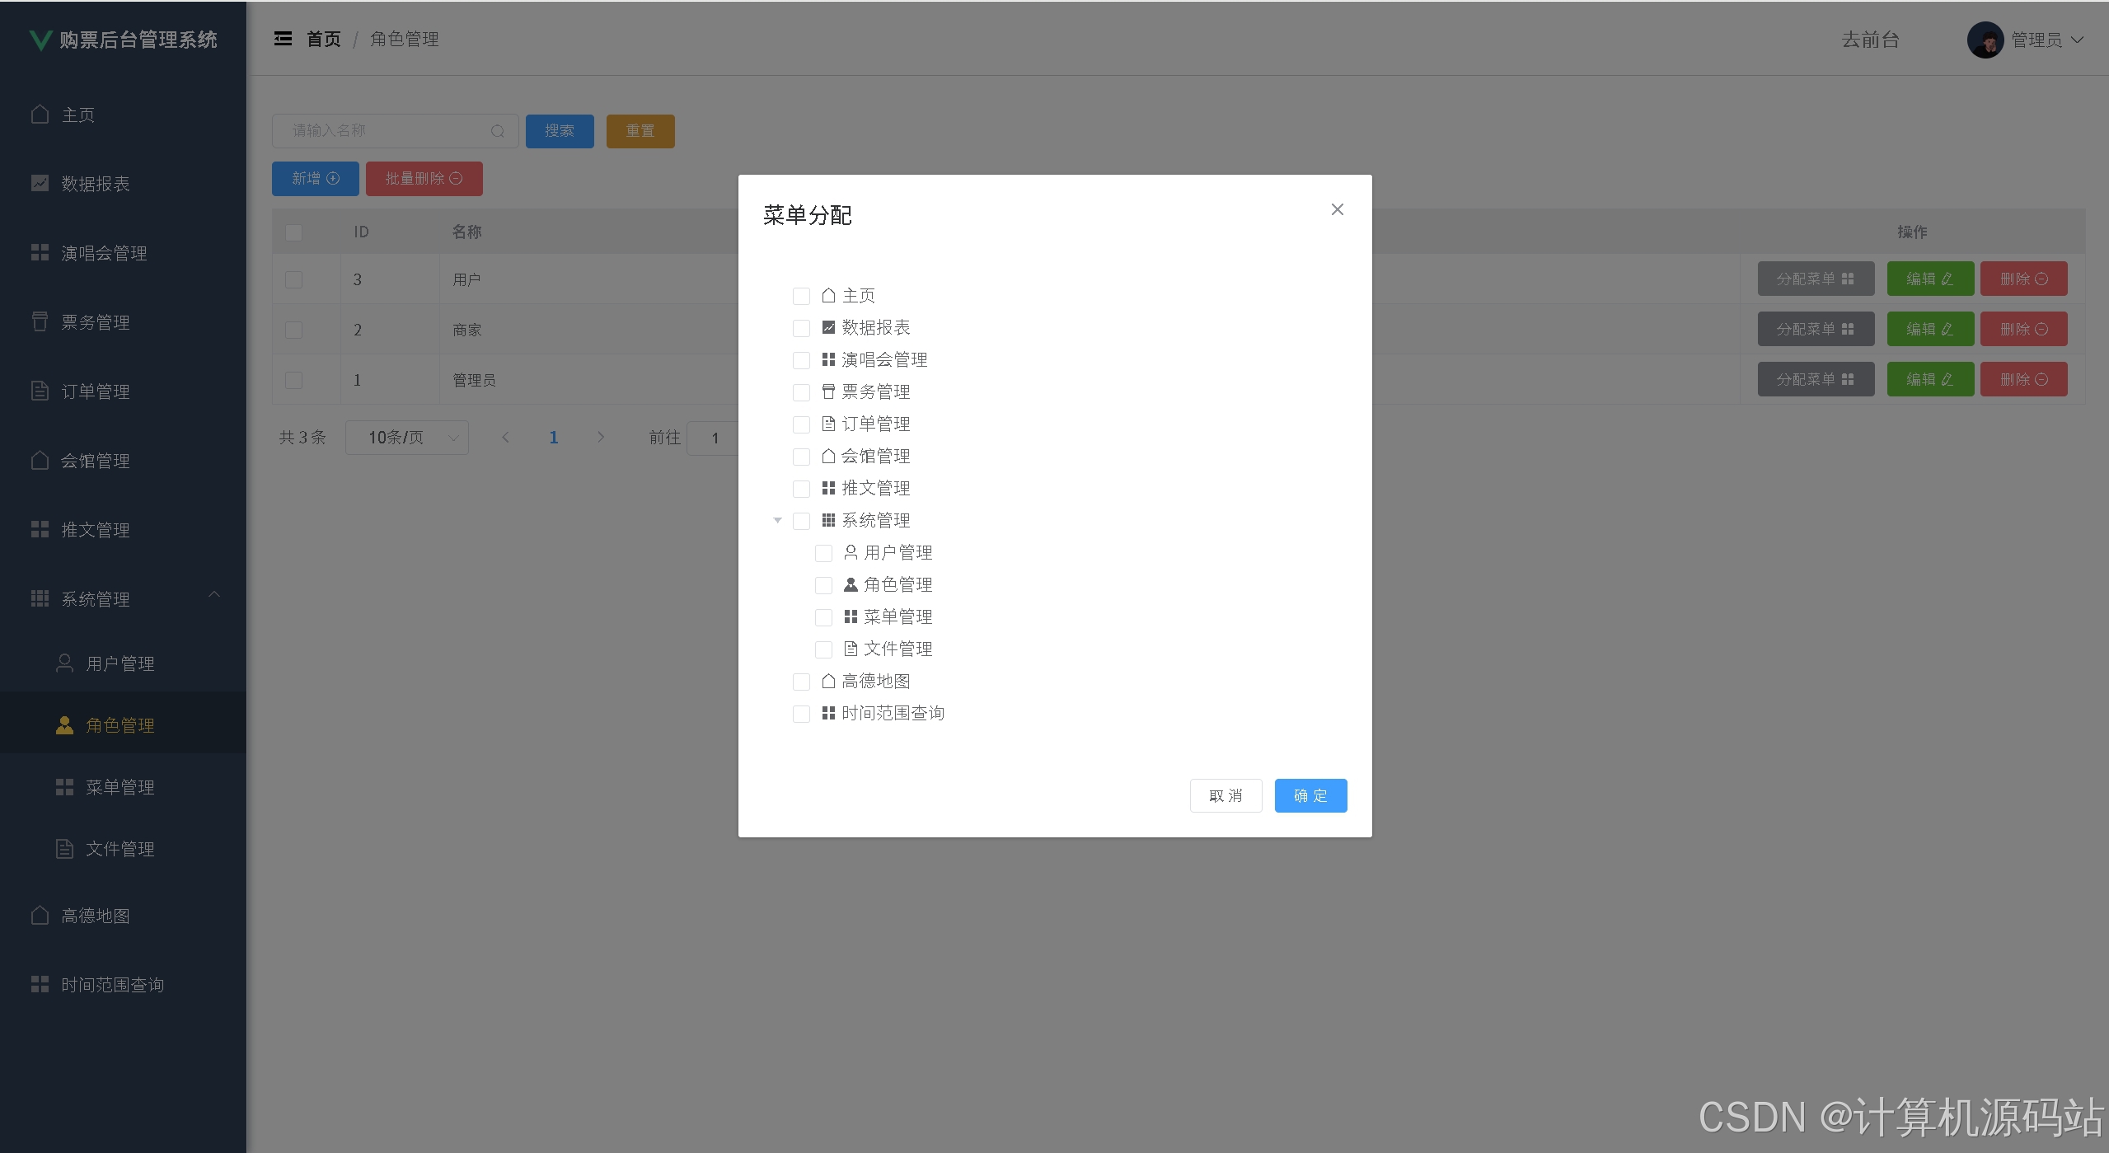The image size is (2109, 1153).
Task: Click the house icon beside 高德地图 in dialog
Action: pyautogui.click(x=828, y=681)
